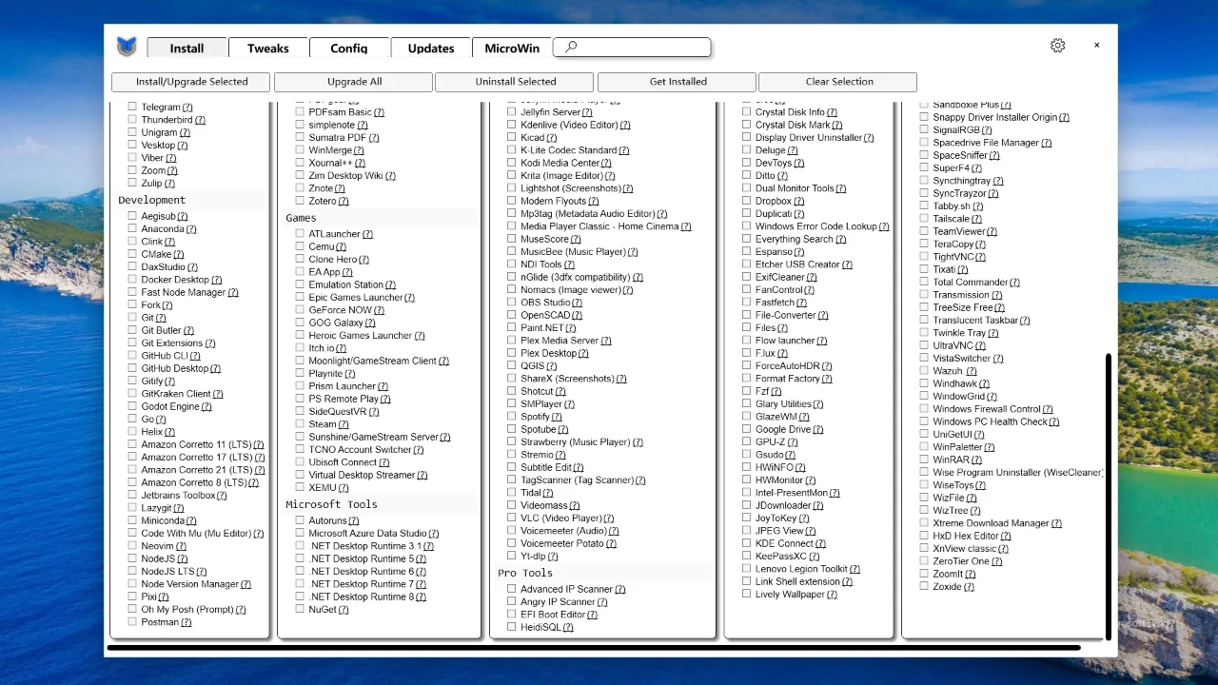Enable the Google Drive checkbox
Screen dimensions: 1218x685
pyautogui.click(x=747, y=429)
